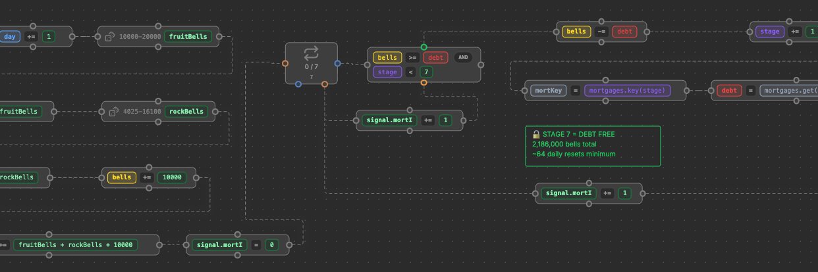This screenshot has height=272, width=818.
Task: Select the blue bottom port of the loop node
Action: tap(298, 84)
